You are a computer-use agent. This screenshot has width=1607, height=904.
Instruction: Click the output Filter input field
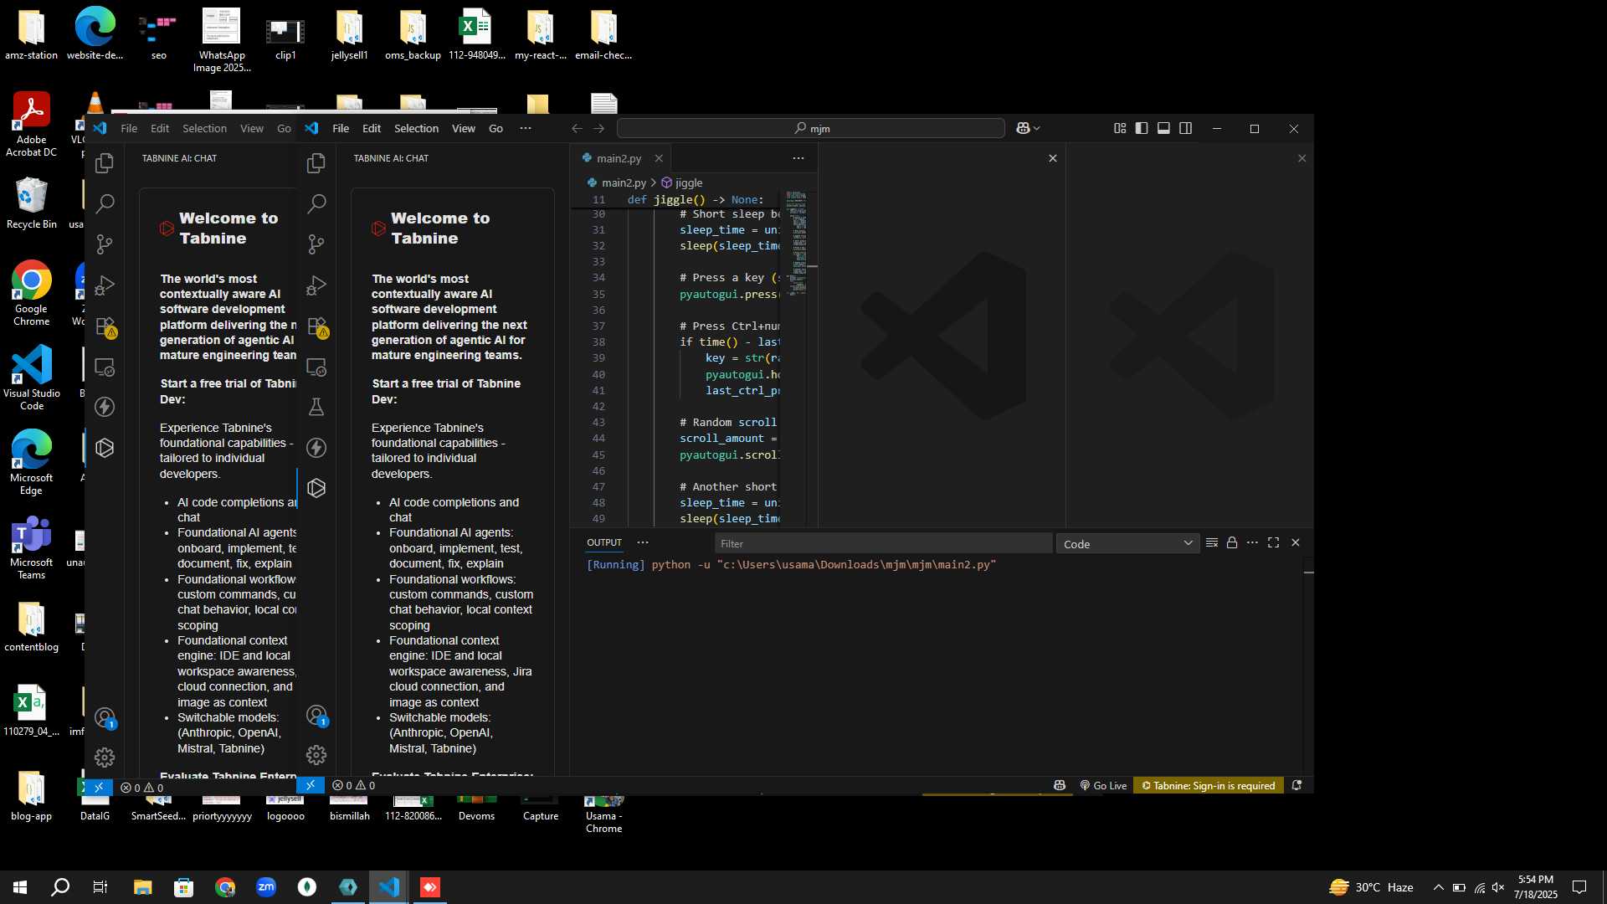(x=884, y=543)
